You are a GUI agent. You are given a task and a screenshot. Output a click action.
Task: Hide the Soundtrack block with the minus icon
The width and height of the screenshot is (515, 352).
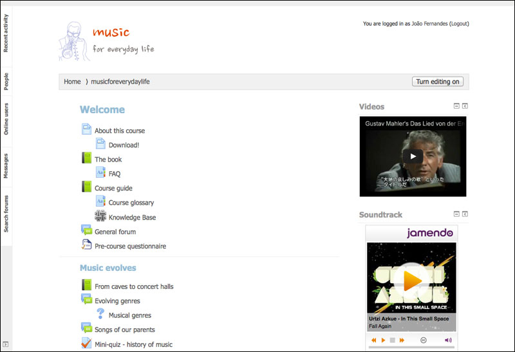(456, 214)
